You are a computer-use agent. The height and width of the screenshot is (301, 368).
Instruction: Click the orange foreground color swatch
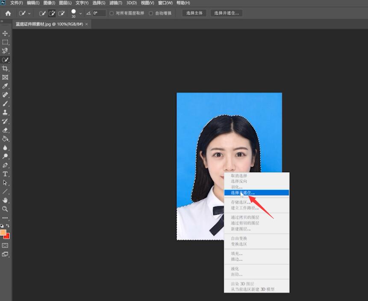[x=3, y=232]
